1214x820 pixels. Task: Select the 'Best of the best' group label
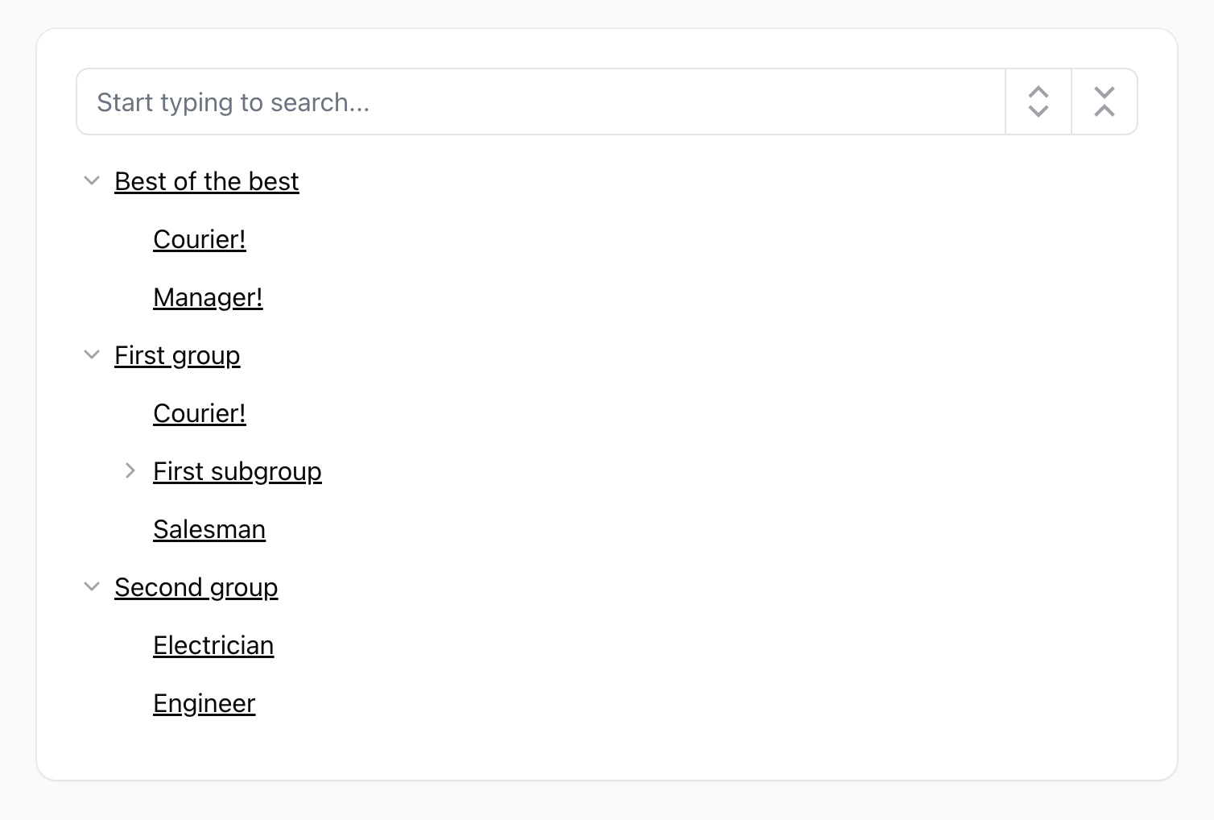tap(206, 181)
